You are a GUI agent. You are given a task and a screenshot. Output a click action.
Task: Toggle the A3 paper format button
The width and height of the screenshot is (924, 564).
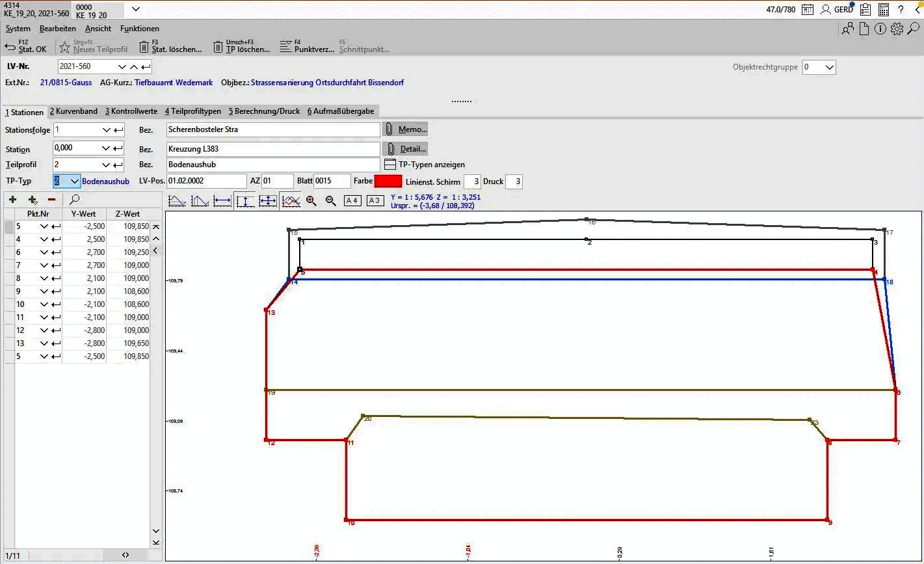[375, 200]
